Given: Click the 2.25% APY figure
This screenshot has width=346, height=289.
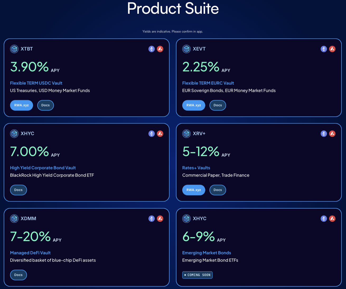Looking at the screenshot, I should (x=206, y=67).
